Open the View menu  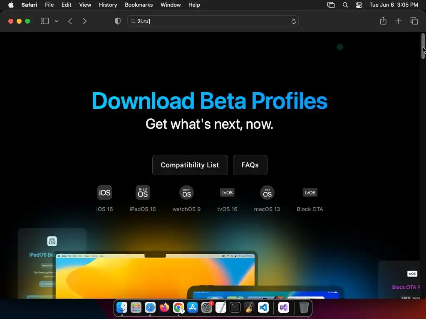pos(85,5)
